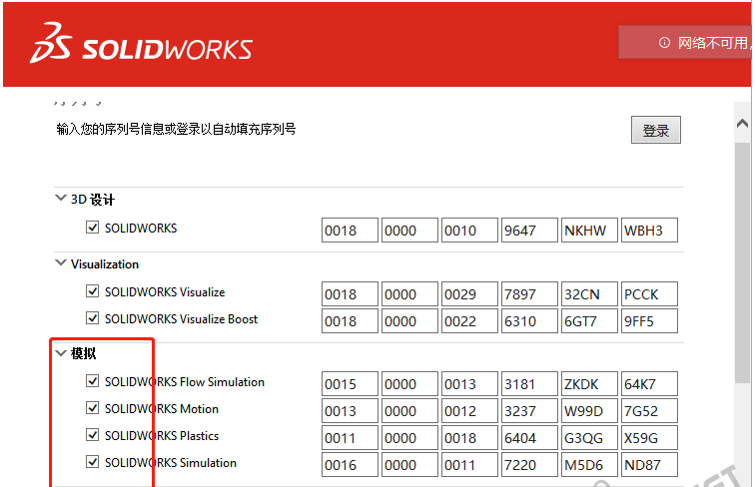Click the Plastics serial field 0018

point(469,437)
